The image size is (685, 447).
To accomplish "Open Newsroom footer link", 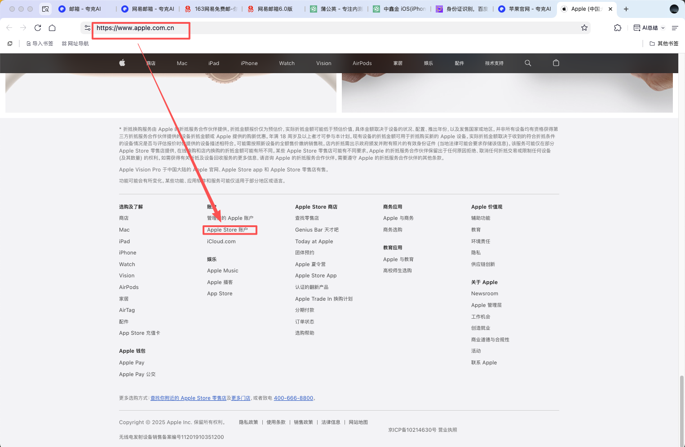I will (485, 294).
